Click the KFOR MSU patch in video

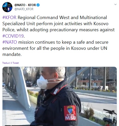(x=70, y=113)
